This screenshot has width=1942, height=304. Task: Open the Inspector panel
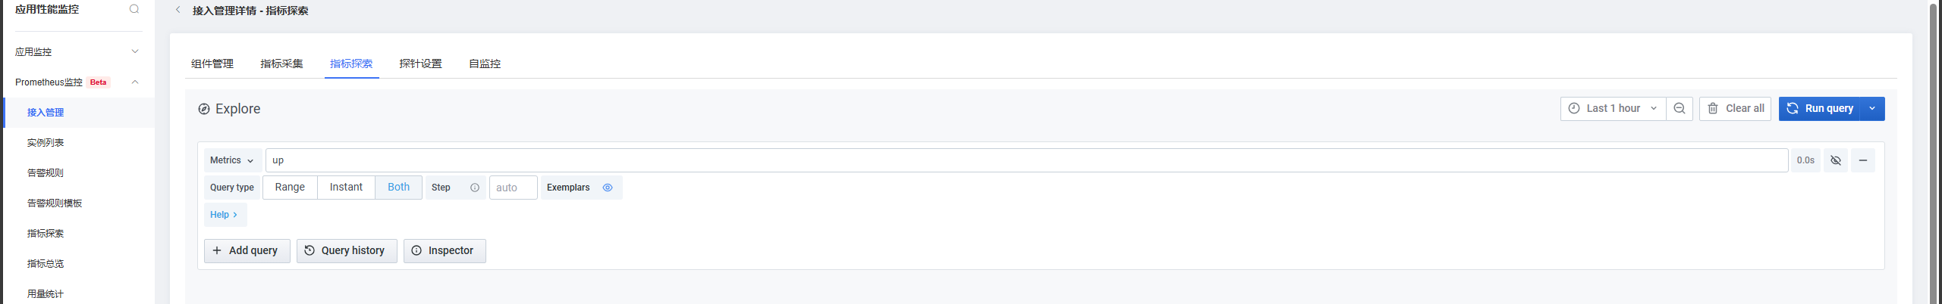coord(445,251)
